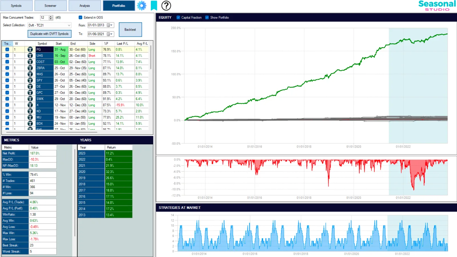This screenshot has height=257, width=457.
Task: Toggle Show Portfolio checkbox
Action: (x=207, y=17)
